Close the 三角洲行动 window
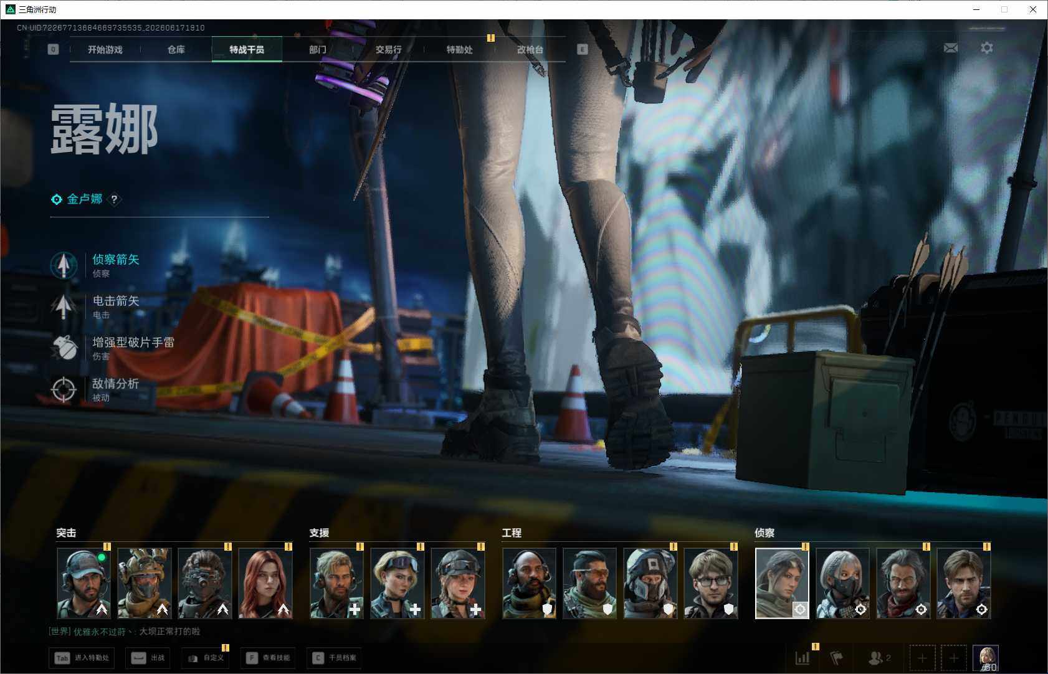The width and height of the screenshot is (1048, 674). 1033,9
